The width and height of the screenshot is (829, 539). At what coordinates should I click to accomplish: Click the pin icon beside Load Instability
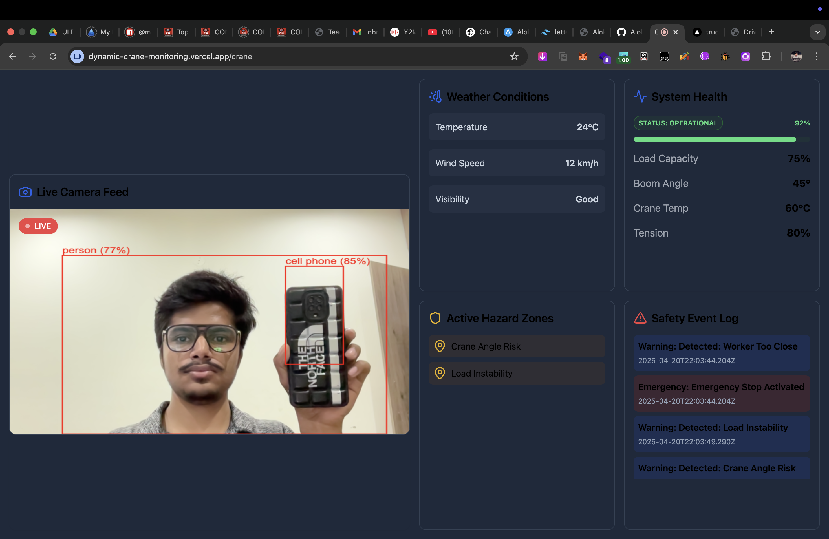point(440,373)
